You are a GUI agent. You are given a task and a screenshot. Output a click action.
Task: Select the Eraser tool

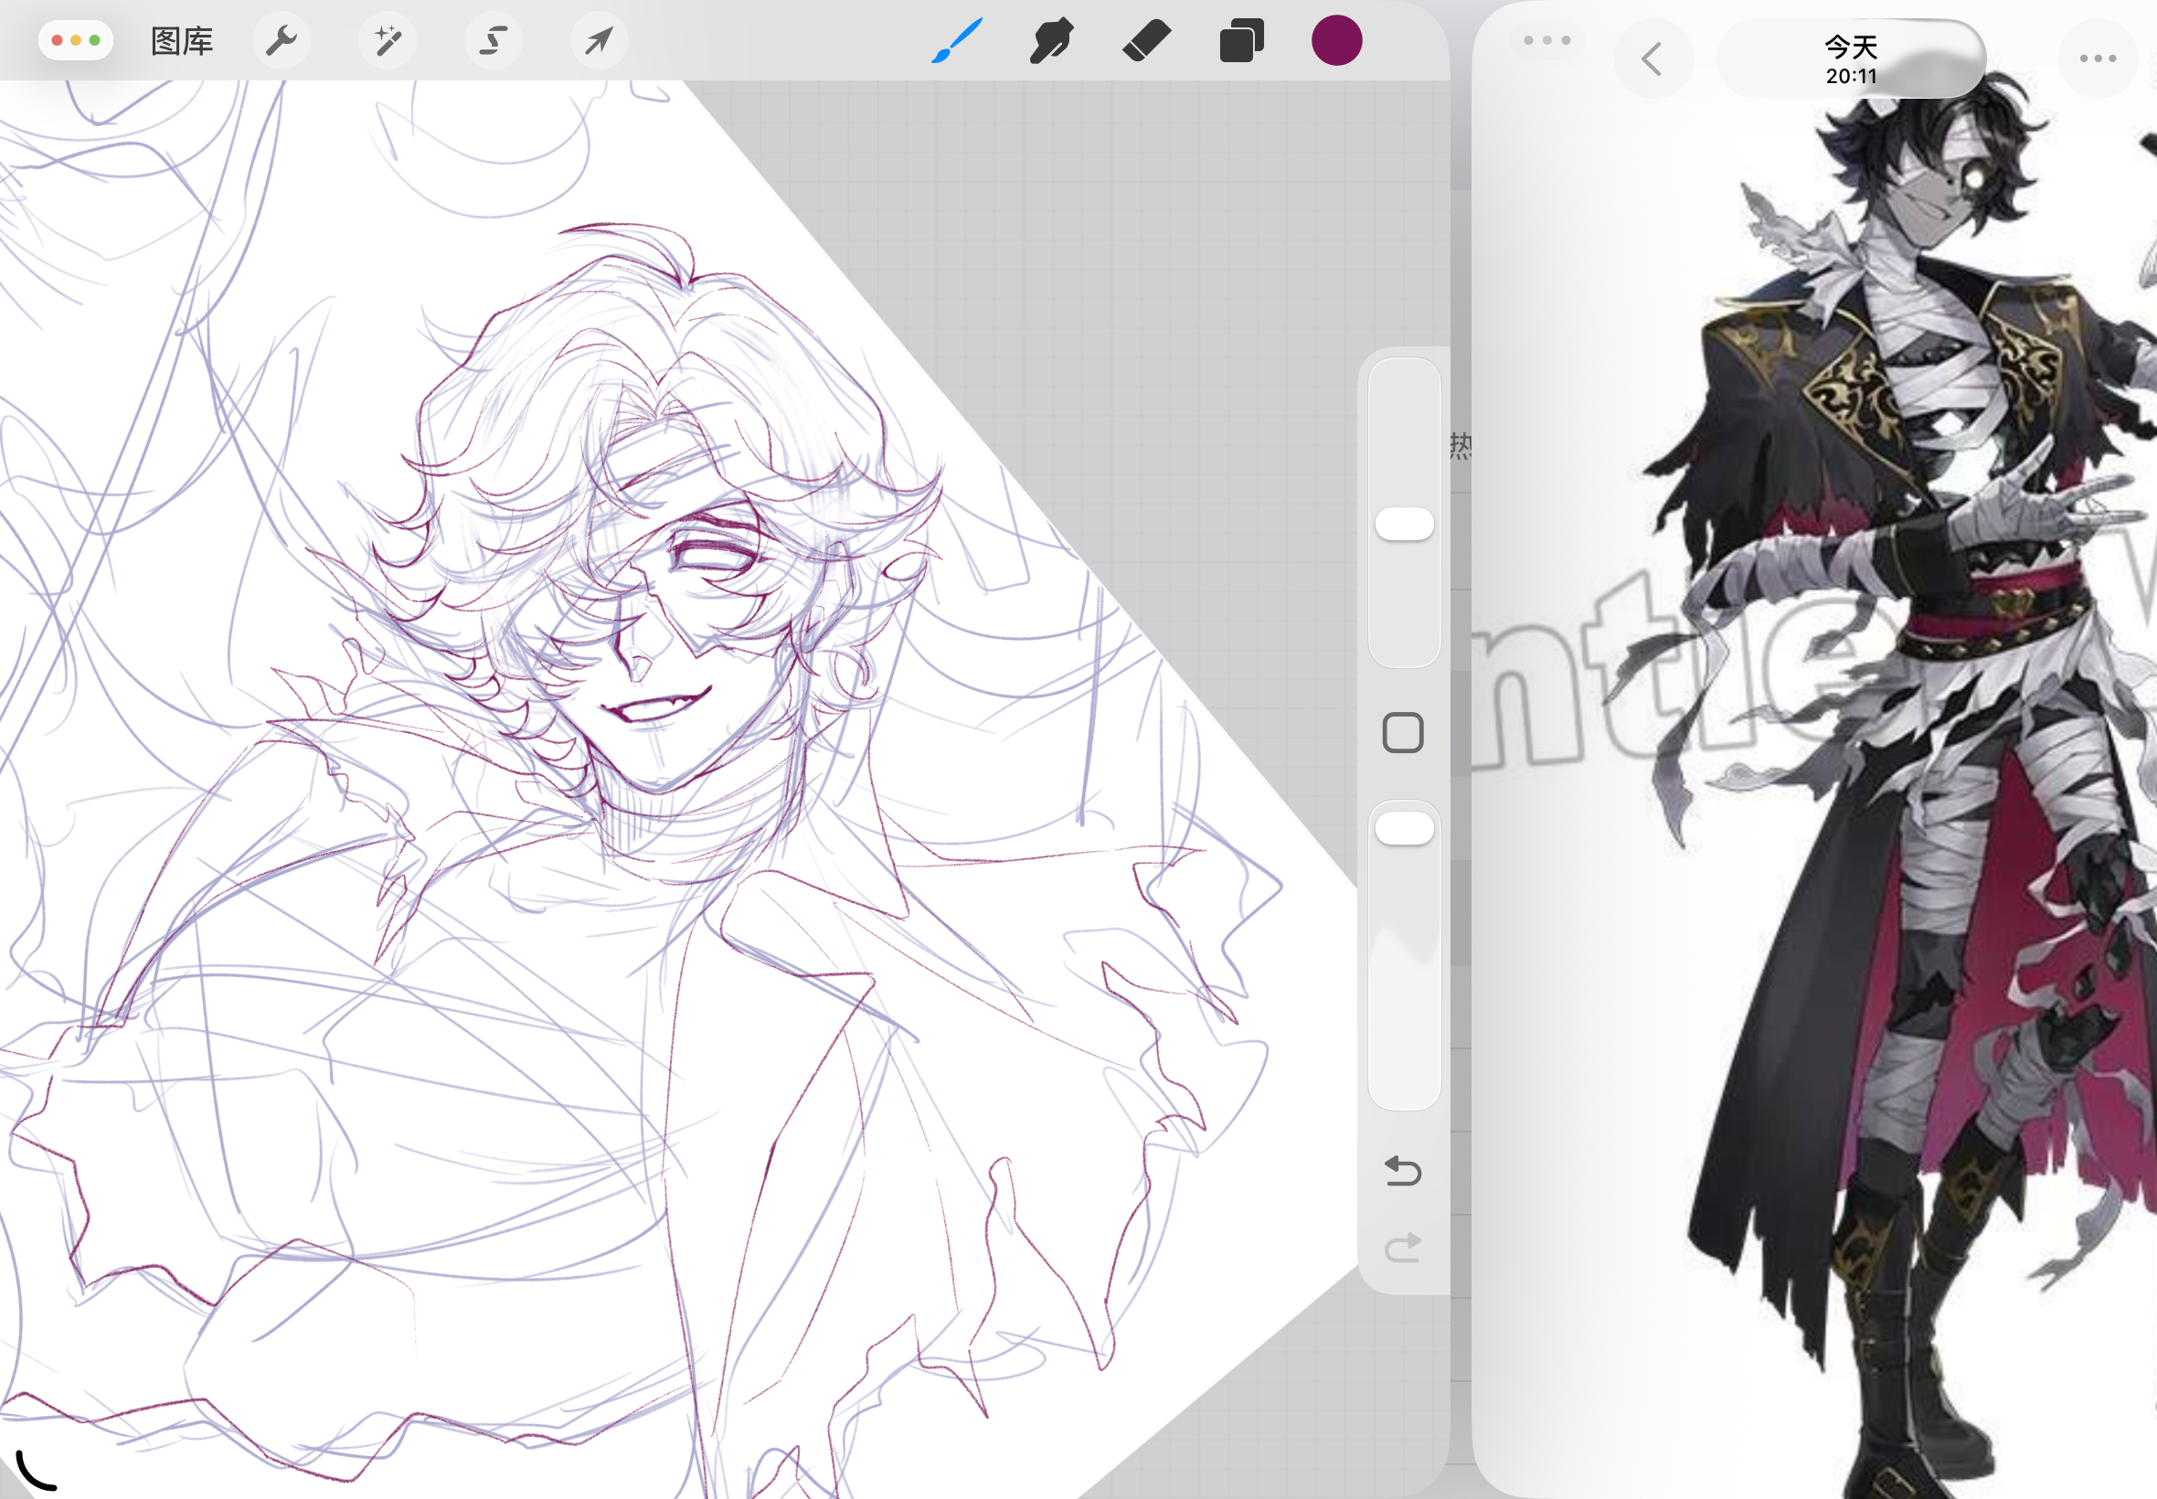(x=1146, y=41)
